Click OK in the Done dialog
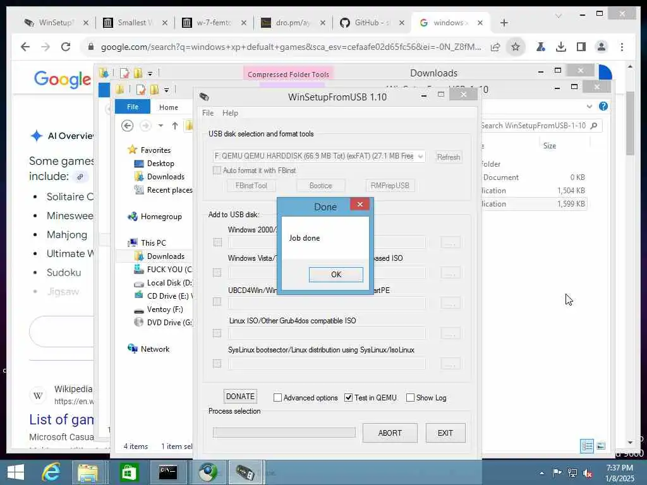 tap(336, 274)
